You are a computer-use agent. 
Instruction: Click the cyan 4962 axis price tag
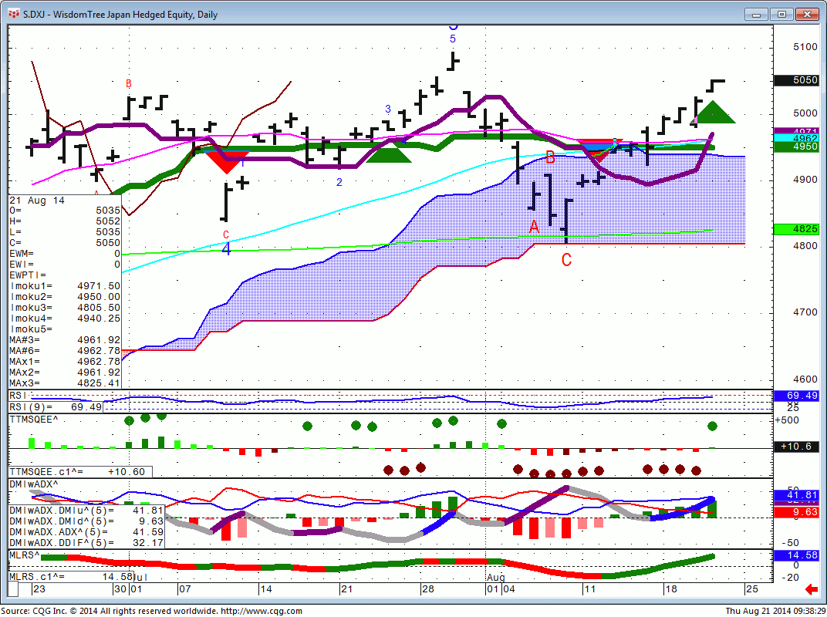point(796,137)
